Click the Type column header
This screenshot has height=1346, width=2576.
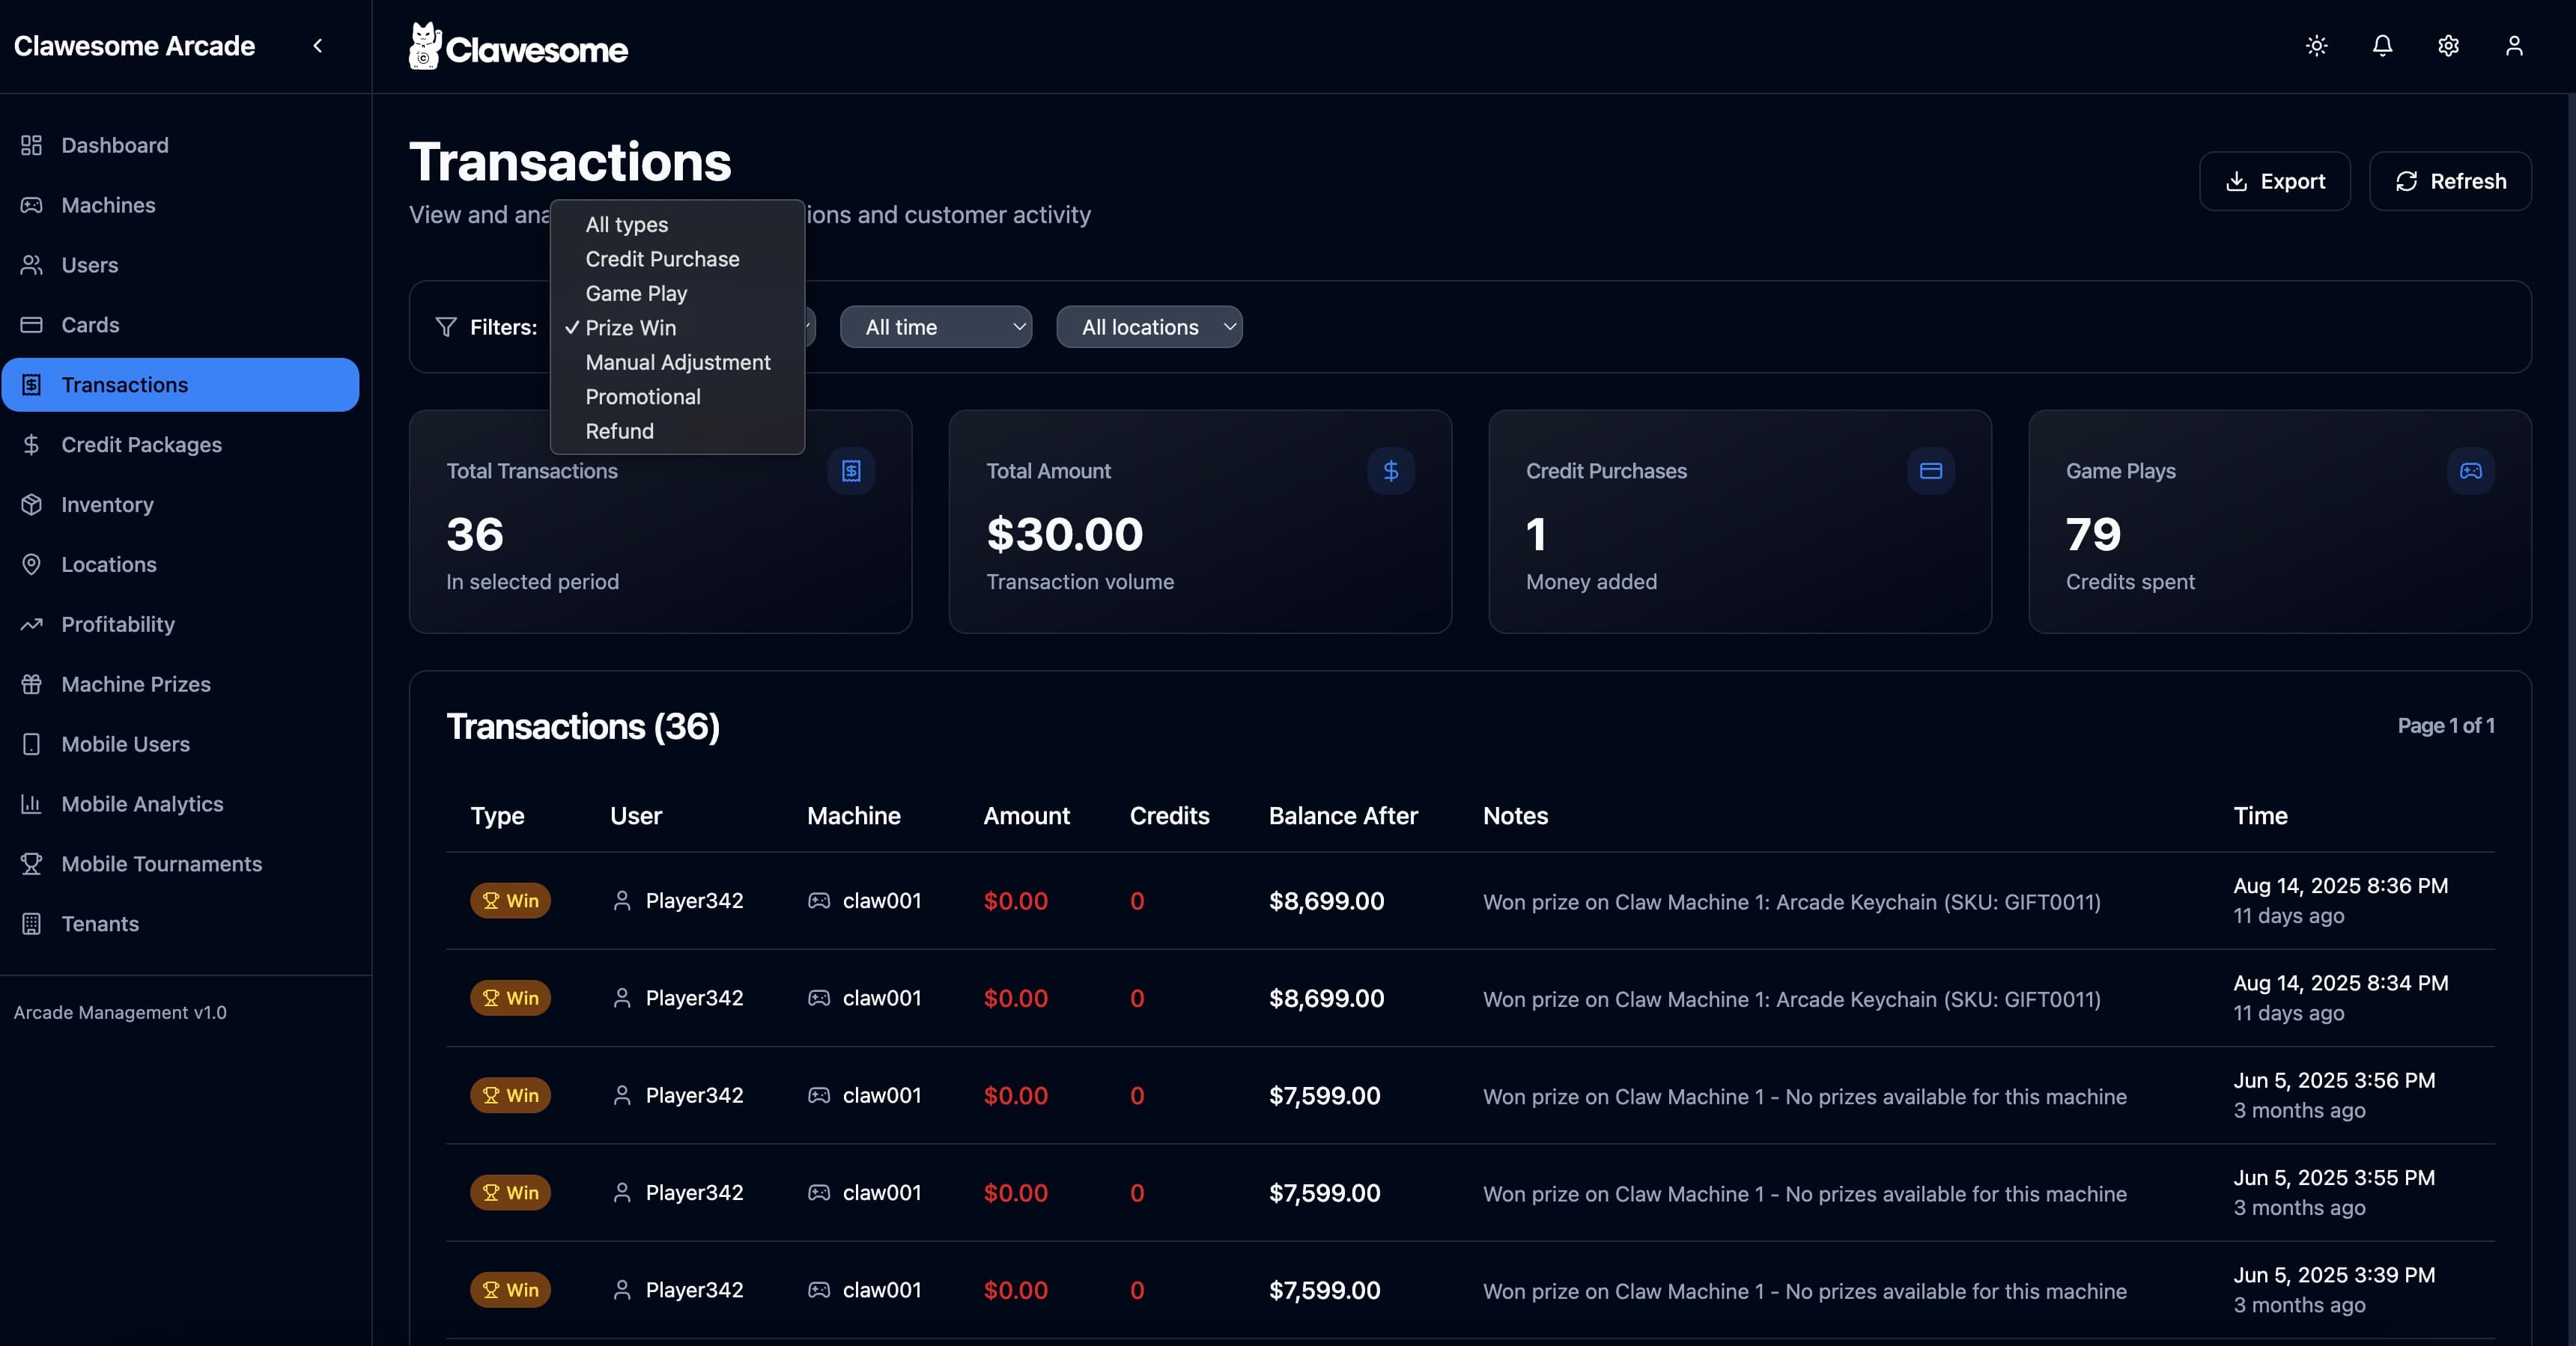(497, 816)
